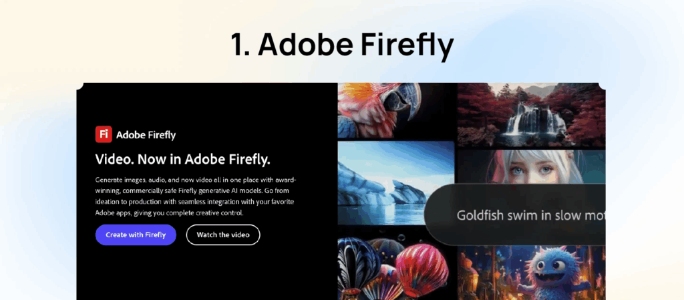Click the red Fi Adobe Firefly logo icon
This screenshot has width=684, height=300.
click(104, 134)
